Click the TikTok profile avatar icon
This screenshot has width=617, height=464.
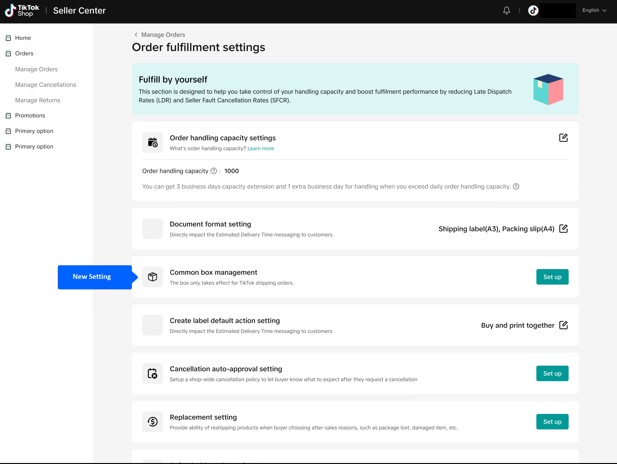click(x=533, y=10)
